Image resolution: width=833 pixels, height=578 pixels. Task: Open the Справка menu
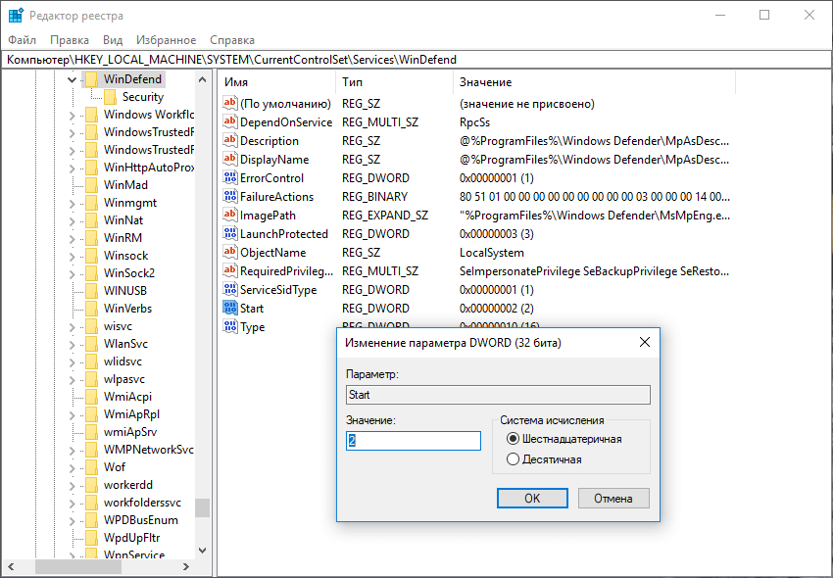coord(232,40)
